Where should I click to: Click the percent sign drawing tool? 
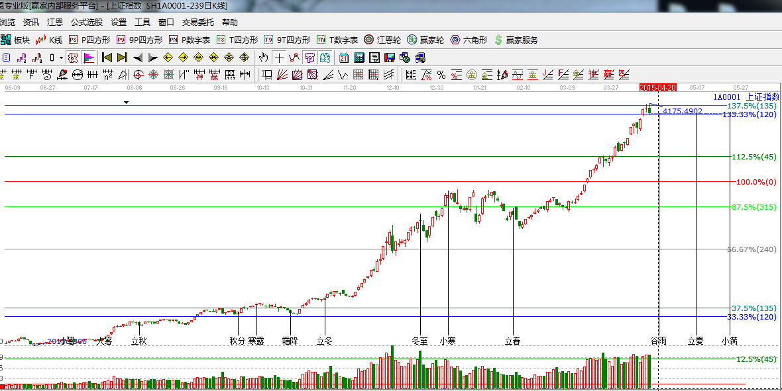click(441, 75)
